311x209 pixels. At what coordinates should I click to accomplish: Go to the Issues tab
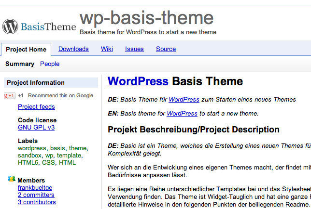coord(134,49)
